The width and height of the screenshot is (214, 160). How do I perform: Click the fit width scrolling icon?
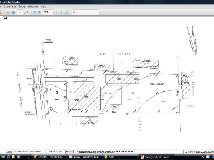coord(60,12)
